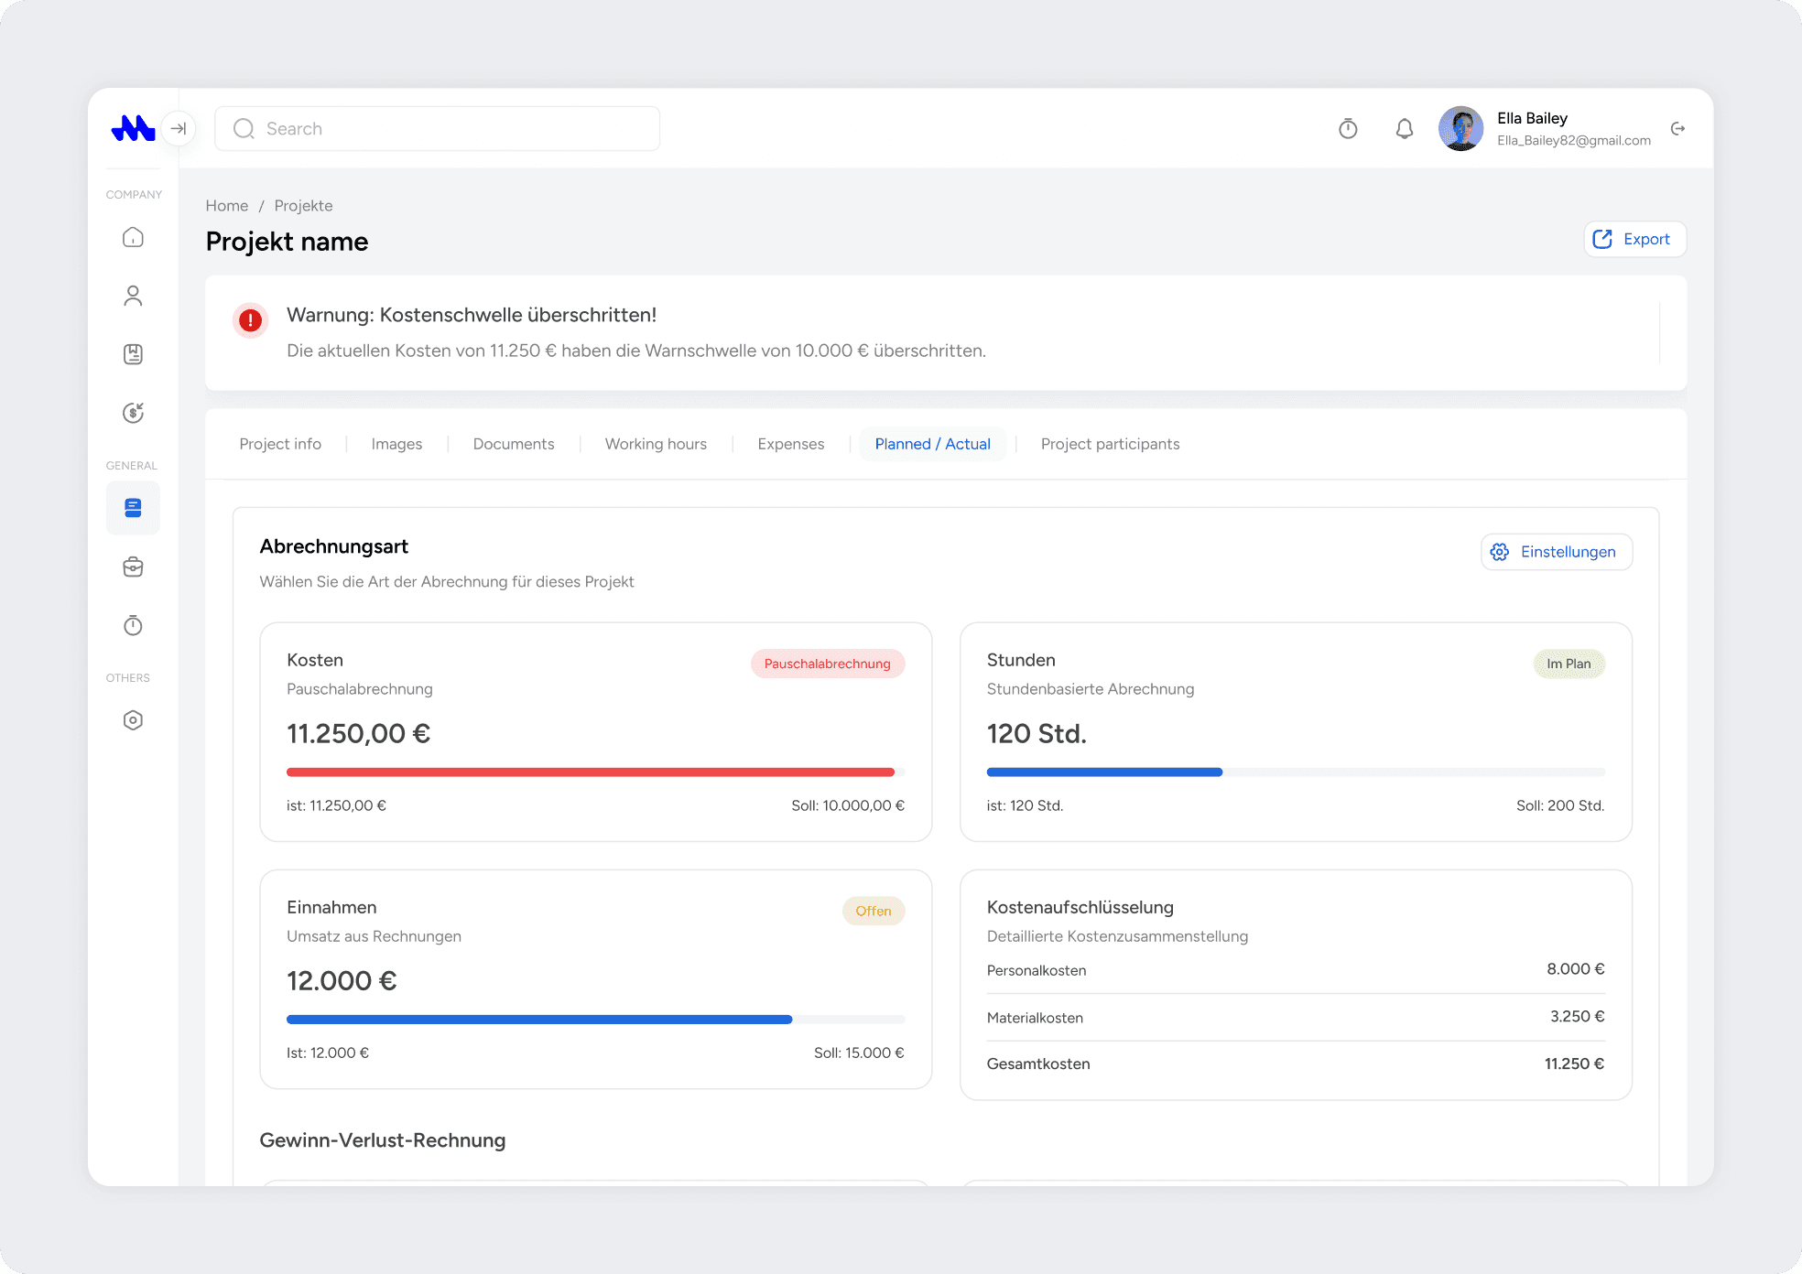This screenshot has height=1274, width=1802.
Task: Open the Project participants tab
Action: tap(1110, 444)
